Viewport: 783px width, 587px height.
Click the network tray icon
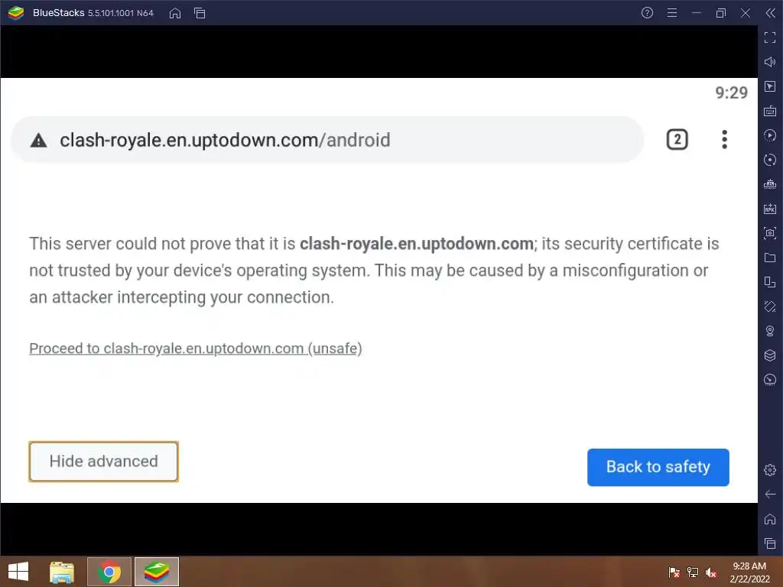(693, 572)
